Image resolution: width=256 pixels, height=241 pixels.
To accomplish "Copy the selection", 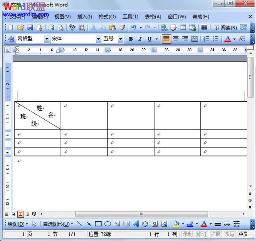I will 103,27.
